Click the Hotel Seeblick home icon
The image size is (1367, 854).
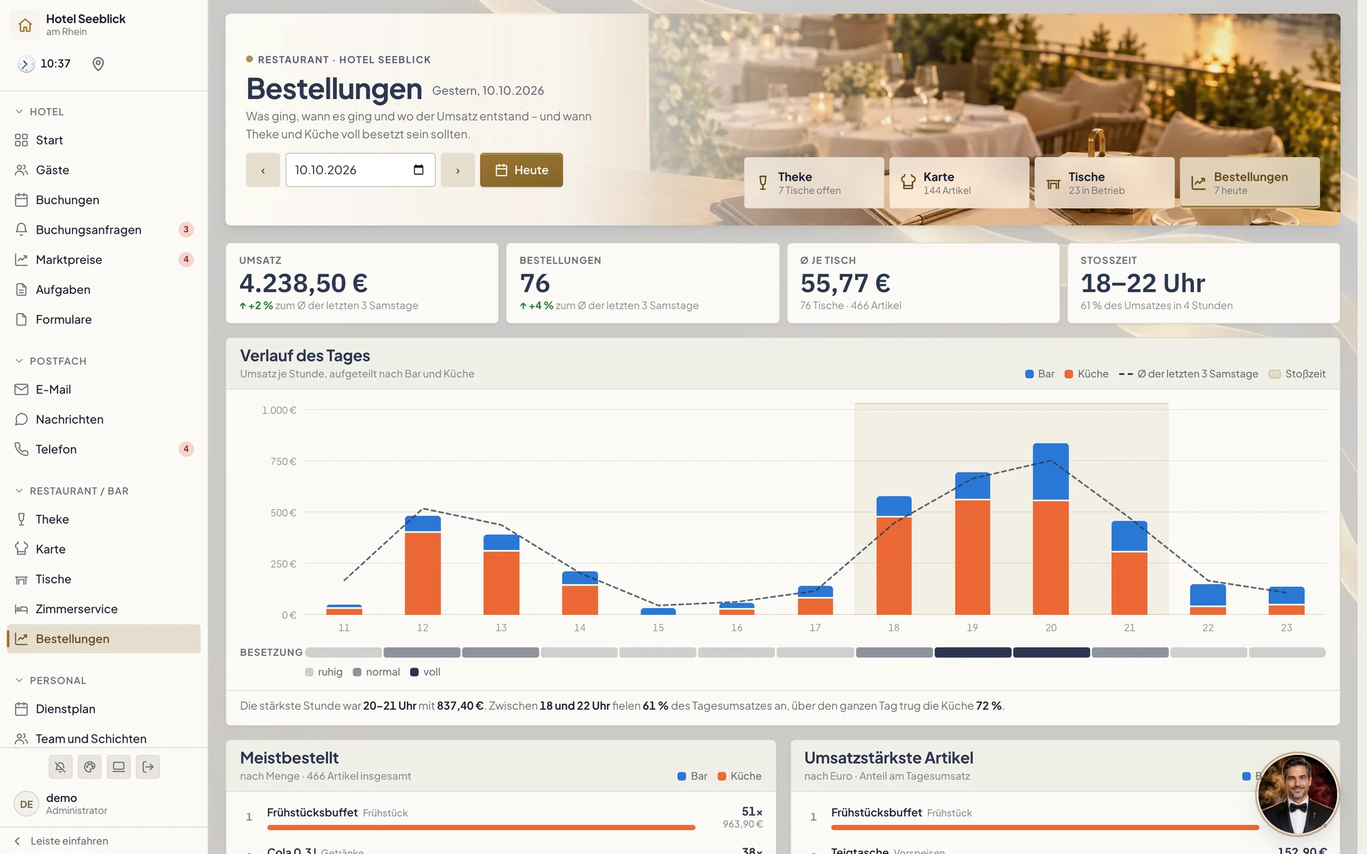pyautogui.click(x=25, y=25)
